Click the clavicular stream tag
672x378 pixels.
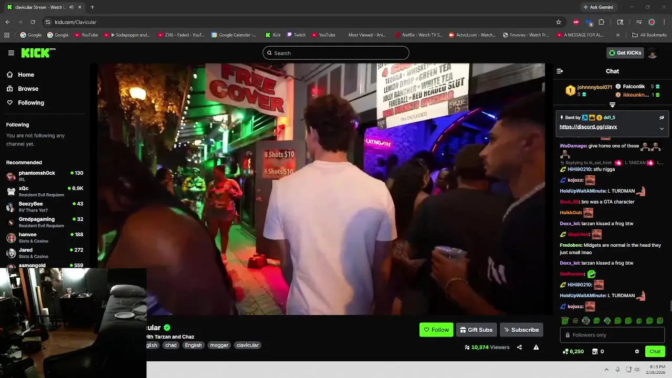(247, 345)
